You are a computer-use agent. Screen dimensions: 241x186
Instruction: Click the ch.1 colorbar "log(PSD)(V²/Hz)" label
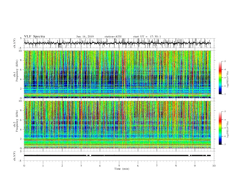tap(228, 79)
